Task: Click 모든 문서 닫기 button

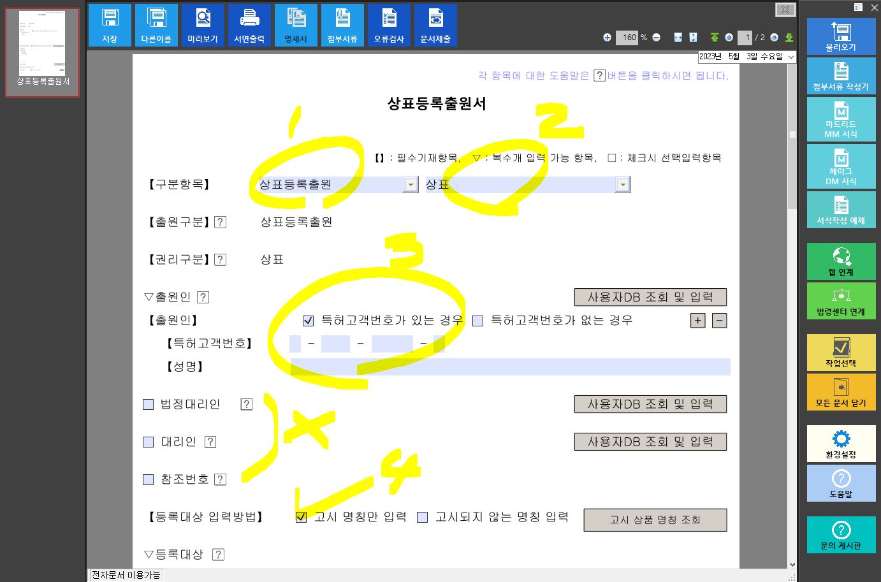Action: coord(841,392)
